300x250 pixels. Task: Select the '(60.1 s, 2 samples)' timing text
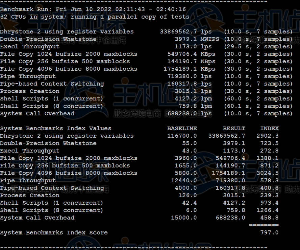click(258, 106)
